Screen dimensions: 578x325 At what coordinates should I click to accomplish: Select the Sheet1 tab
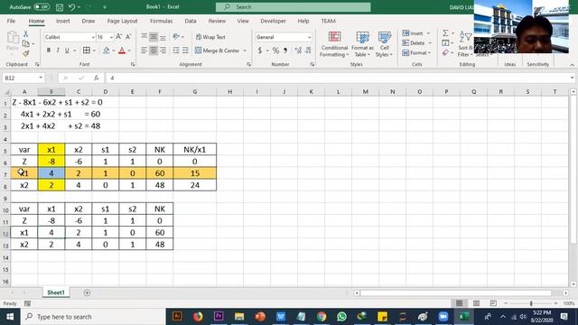point(56,292)
